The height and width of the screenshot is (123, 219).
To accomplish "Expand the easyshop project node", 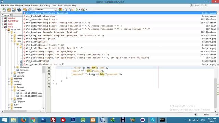I will coord(2,18).
